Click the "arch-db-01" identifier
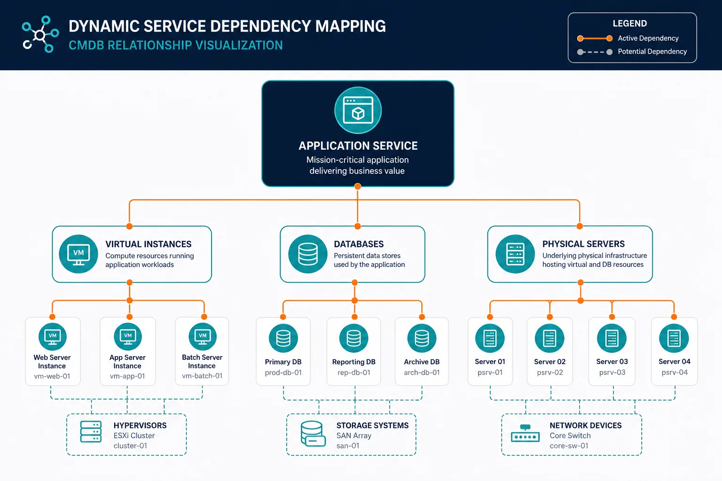Image resolution: width=722 pixels, height=481 pixels. click(x=422, y=372)
